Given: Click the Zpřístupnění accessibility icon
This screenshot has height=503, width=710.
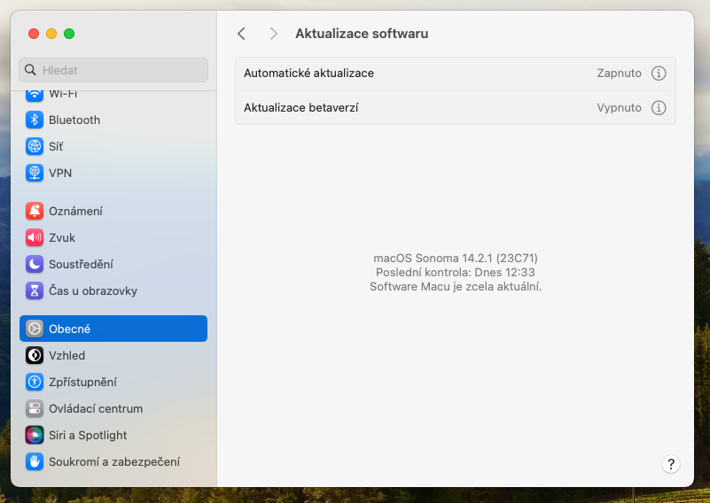Looking at the screenshot, I should click(x=35, y=383).
